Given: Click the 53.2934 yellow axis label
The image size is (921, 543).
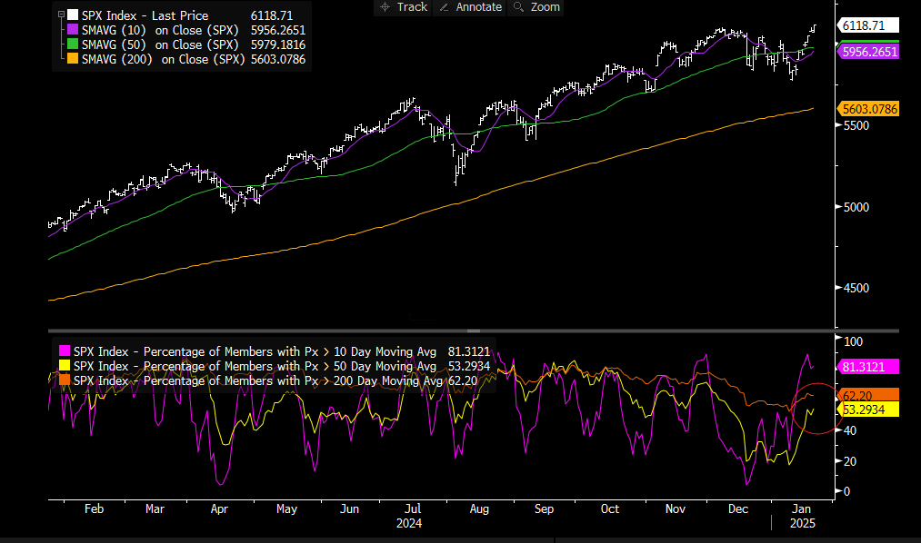Looking at the screenshot, I should click(868, 410).
